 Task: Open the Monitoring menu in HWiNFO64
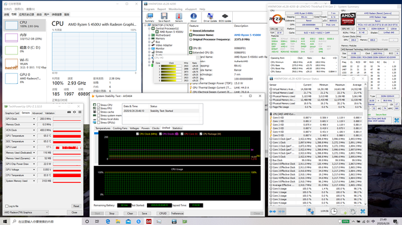click(175, 9)
